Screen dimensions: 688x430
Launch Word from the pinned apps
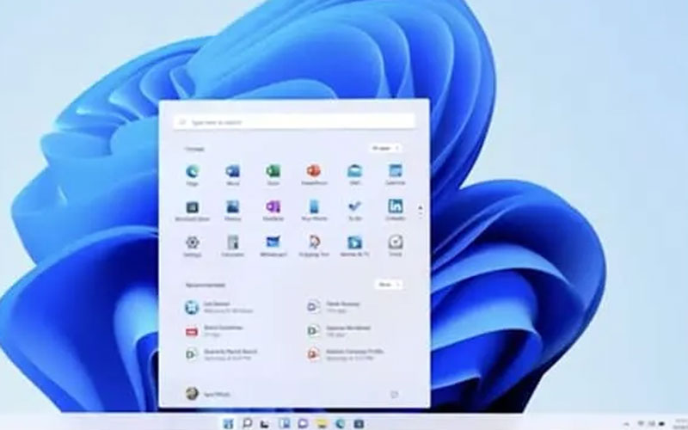tap(232, 175)
